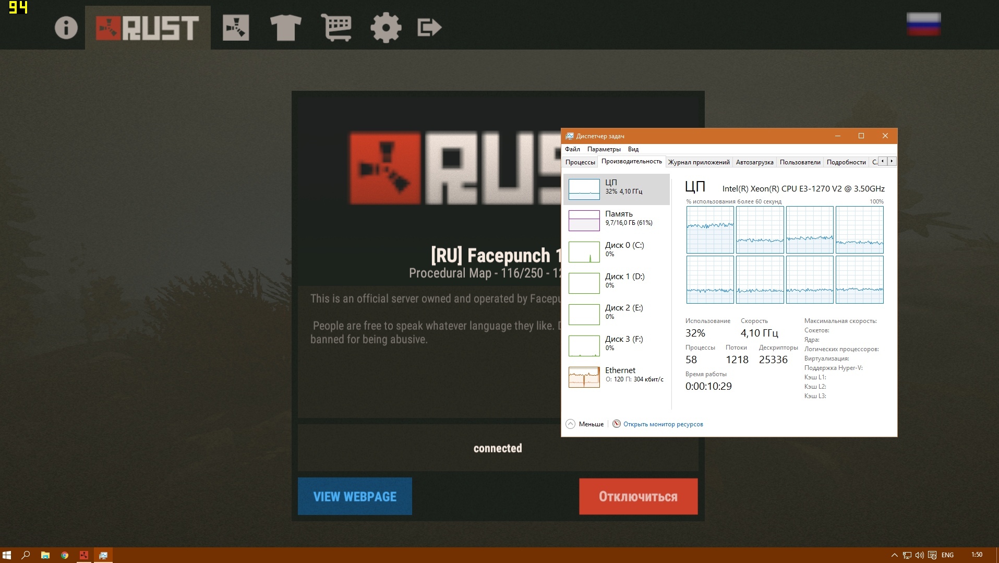
Task: Select the ЦП entry in sidebar
Action: tap(617, 189)
